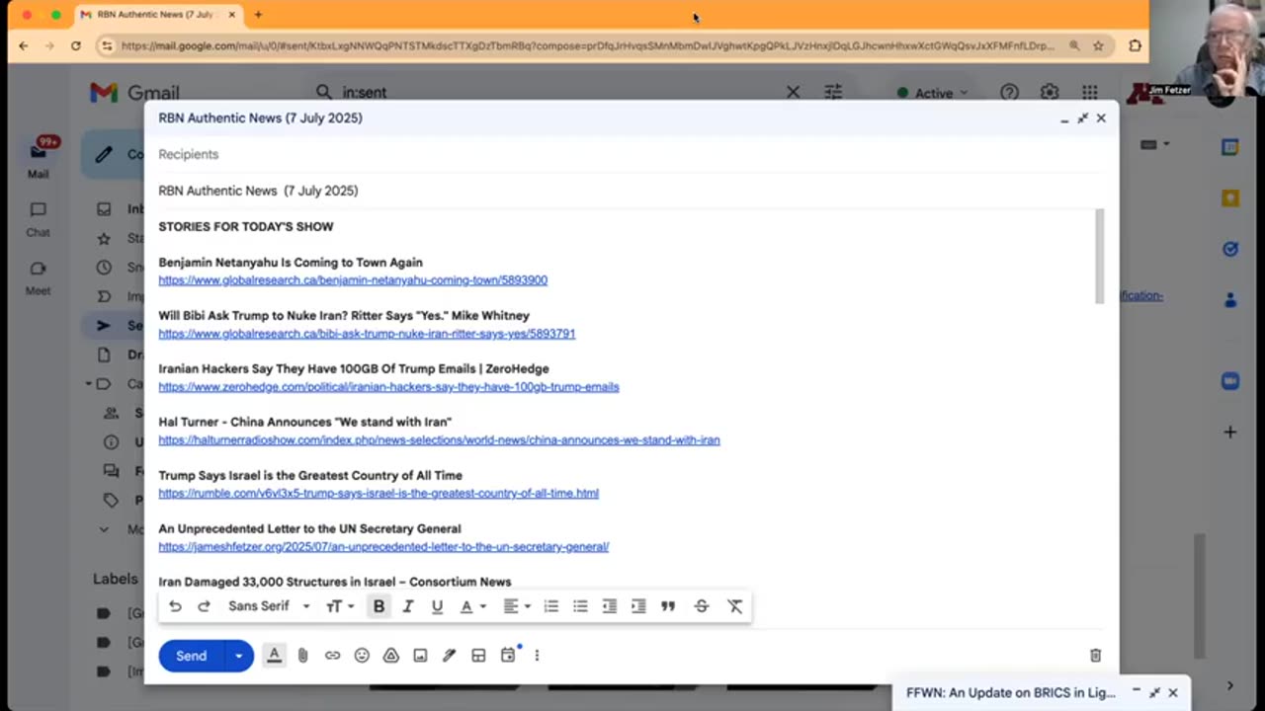
Task: Insert signature using the pen icon
Action: click(x=450, y=656)
